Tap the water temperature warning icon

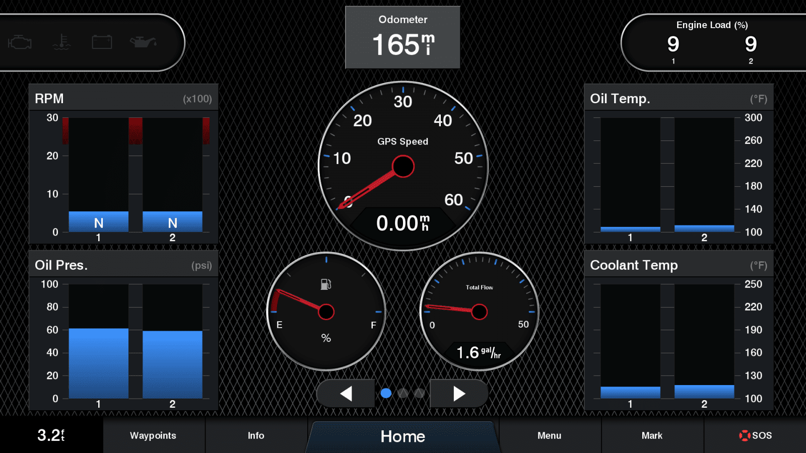(x=61, y=42)
